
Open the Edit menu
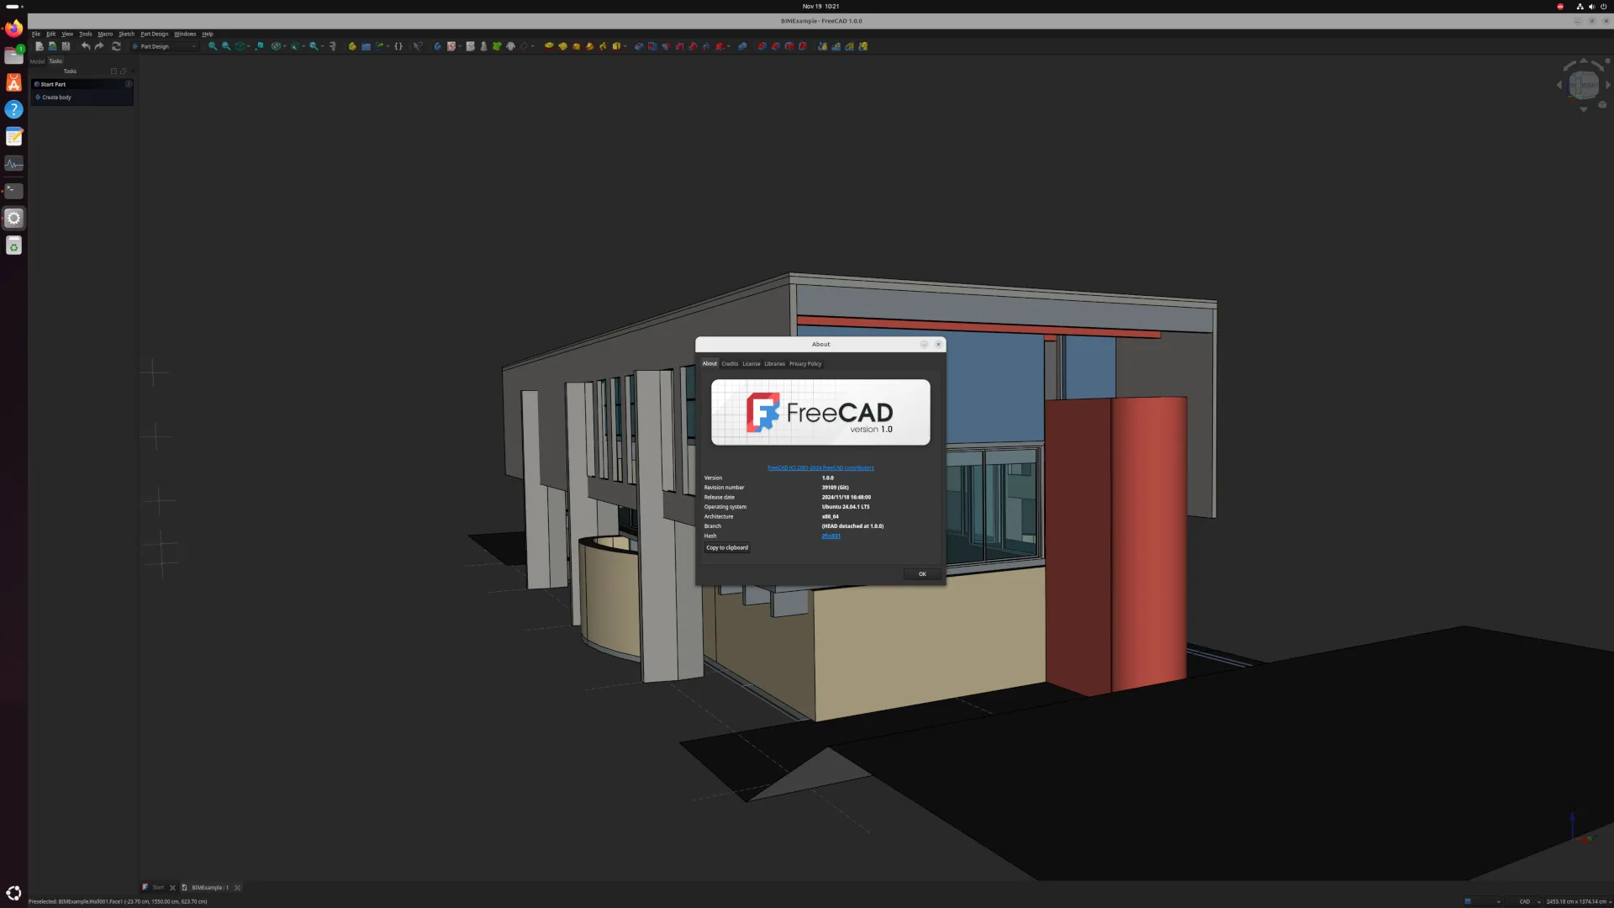pos(50,34)
